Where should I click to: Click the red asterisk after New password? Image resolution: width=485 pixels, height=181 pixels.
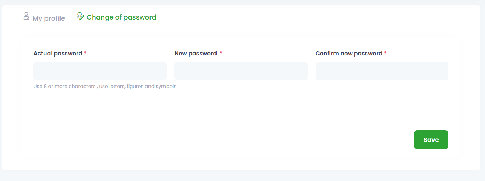[221, 53]
